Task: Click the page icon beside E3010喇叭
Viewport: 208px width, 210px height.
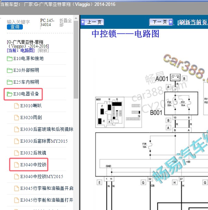Action: click(17, 106)
